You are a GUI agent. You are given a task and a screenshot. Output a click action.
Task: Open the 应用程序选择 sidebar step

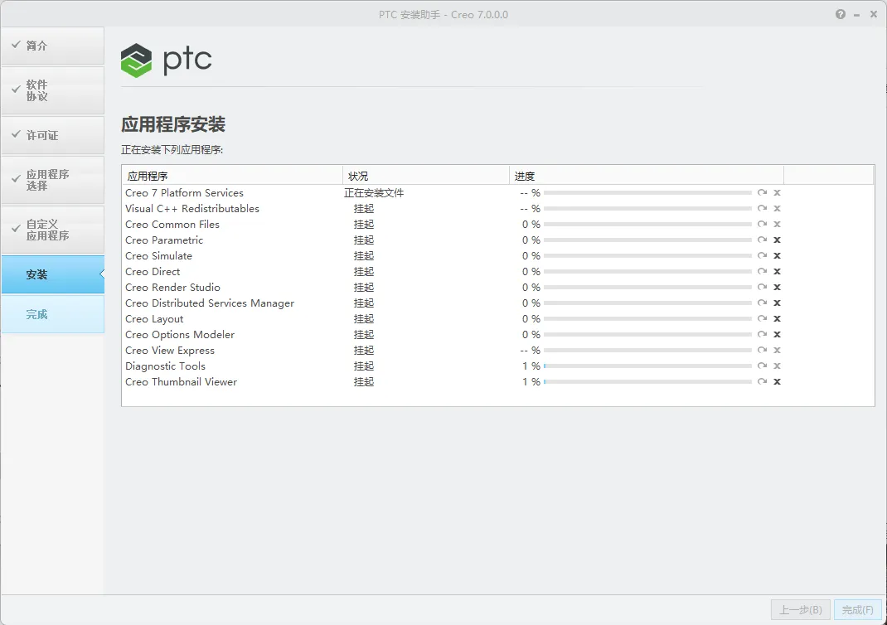point(52,180)
